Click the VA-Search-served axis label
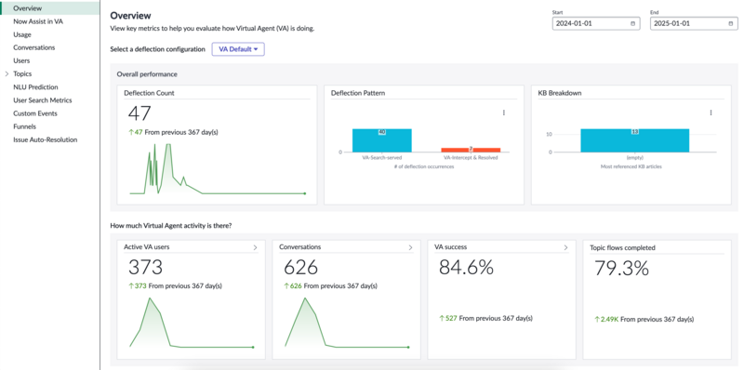744x370 pixels. (x=382, y=158)
